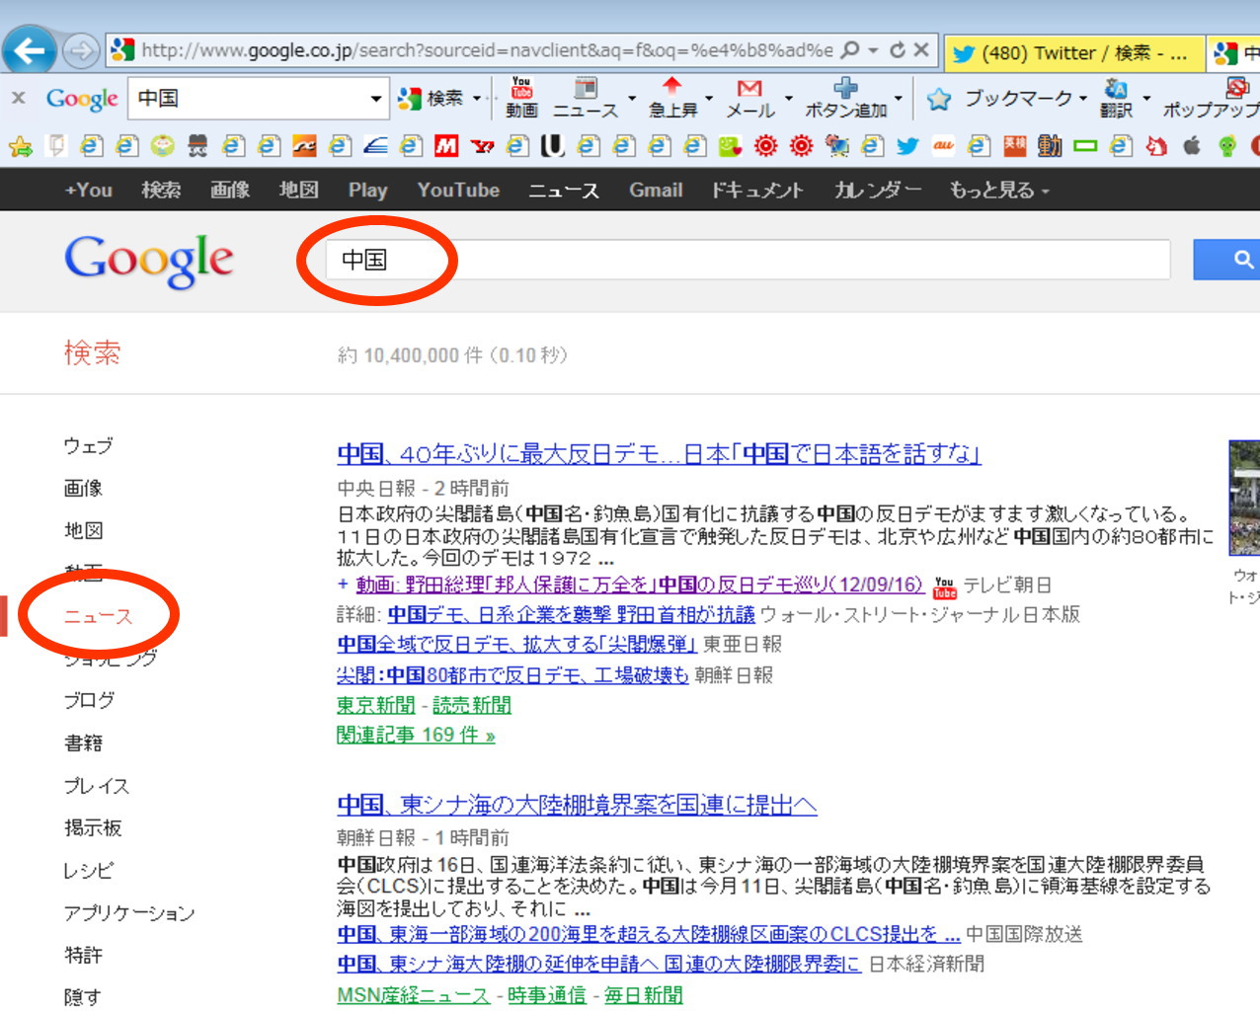Click the browser Back arrow button
Screen dimensions: 1260x1013
click(x=30, y=49)
